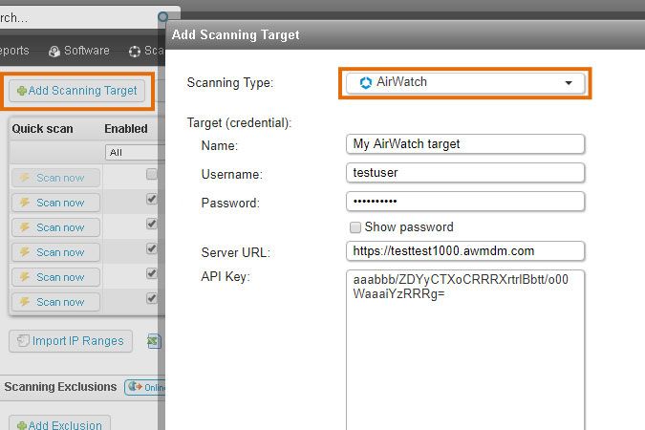Enable the Show password checkbox

(x=355, y=227)
